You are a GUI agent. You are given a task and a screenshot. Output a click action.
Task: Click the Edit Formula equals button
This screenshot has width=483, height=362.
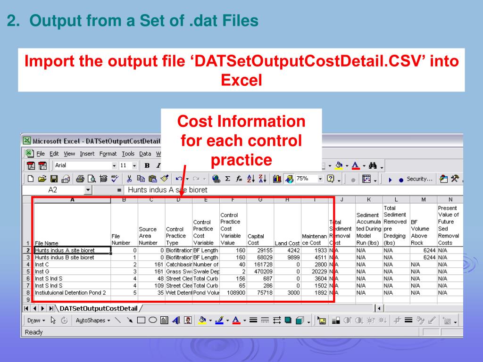coord(119,190)
